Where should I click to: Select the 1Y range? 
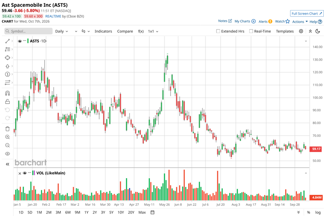click(86, 212)
